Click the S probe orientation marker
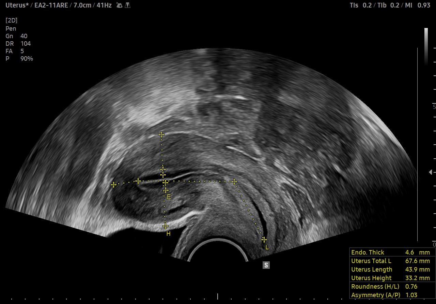 pyautogui.click(x=265, y=265)
